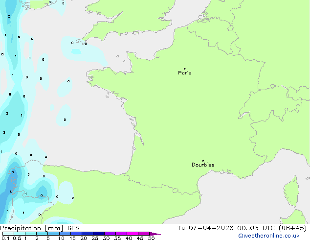Screen dimensions: 310x240
Task: Click the legend label "25"
Action: 95,238
